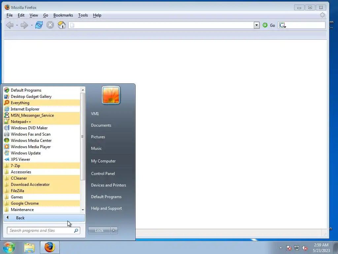The height and width of the screenshot is (254, 338).
Task: Open Help and Support
Action: point(107,208)
